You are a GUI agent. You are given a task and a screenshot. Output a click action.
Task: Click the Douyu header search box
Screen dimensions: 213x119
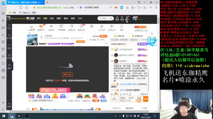click(105, 19)
